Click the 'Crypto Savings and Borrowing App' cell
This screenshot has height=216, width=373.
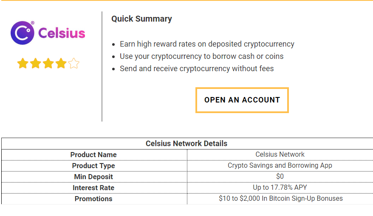pos(280,166)
